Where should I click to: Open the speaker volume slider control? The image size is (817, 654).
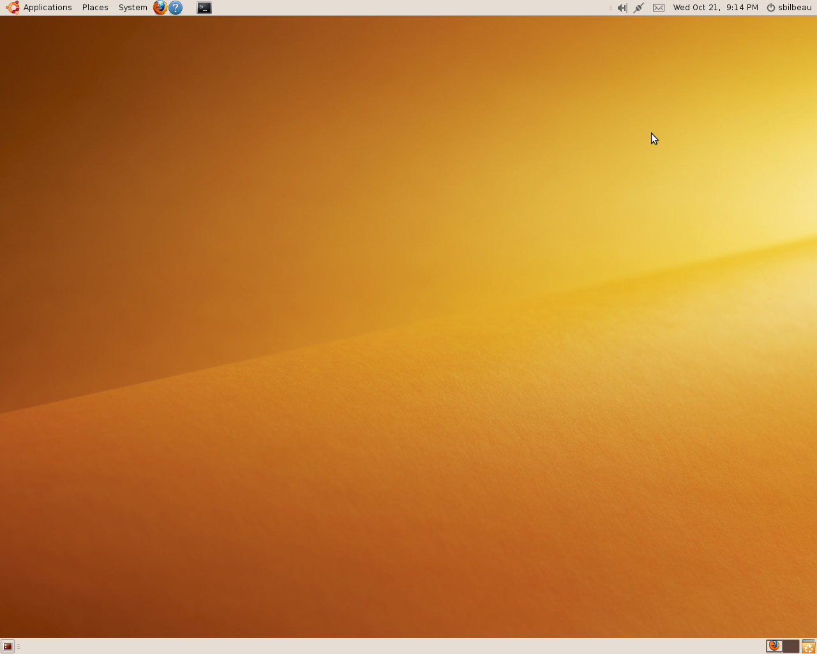click(x=622, y=8)
